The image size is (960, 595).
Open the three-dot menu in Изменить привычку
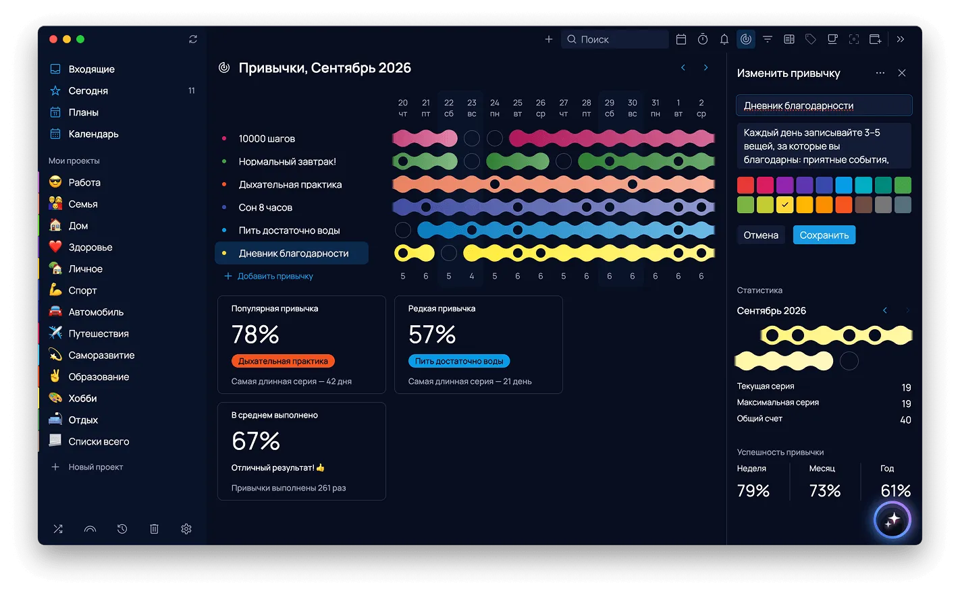[880, 73]
